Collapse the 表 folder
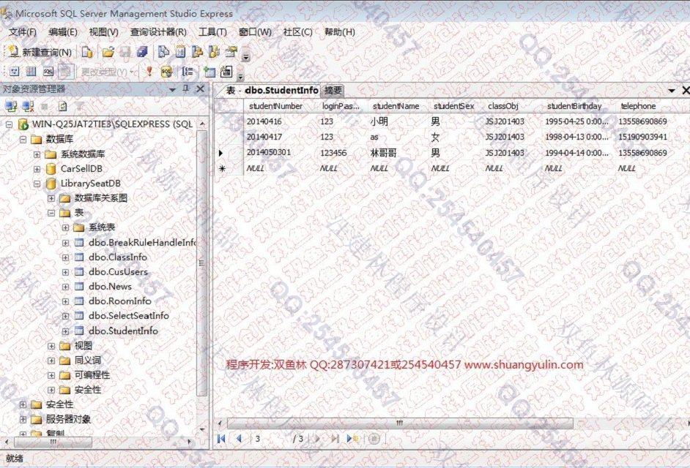The width and height of the screenshot is (690, 468). point(51,213)
